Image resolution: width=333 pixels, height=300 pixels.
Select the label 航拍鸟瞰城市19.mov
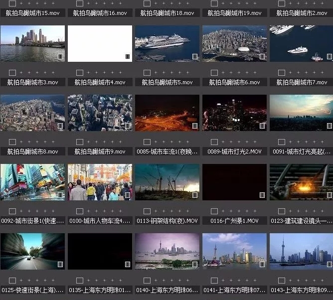pyautogui.click(x=235, y=13)
